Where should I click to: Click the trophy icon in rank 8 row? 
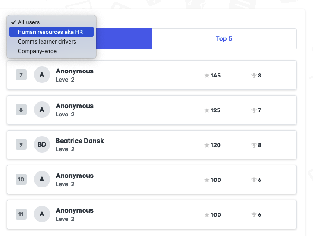coord(254,110)
